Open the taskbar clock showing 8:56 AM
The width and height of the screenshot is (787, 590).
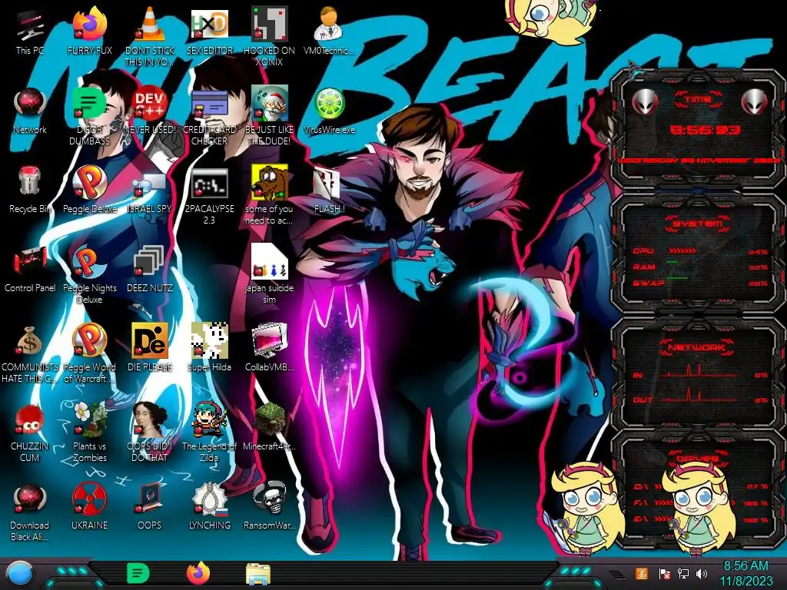[x=746, y=573]
